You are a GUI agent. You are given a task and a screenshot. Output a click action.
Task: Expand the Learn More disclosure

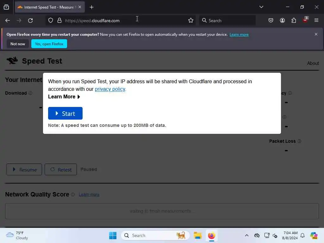tap(64, 97)
